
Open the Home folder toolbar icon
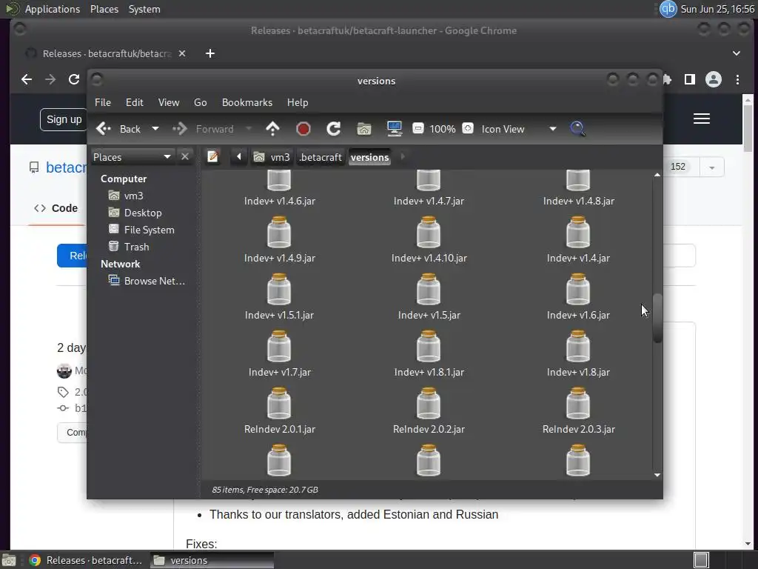[x=364, y=129]
